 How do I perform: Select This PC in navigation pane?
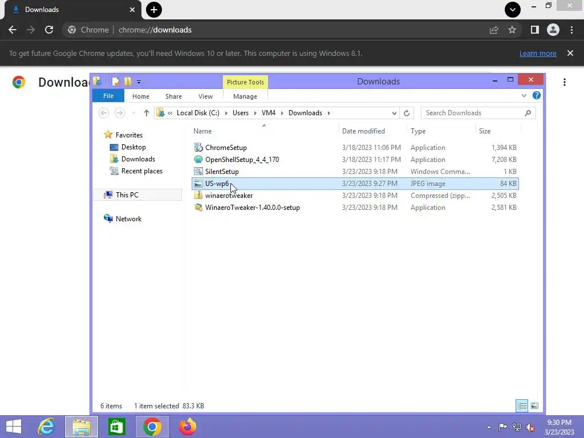127,195
